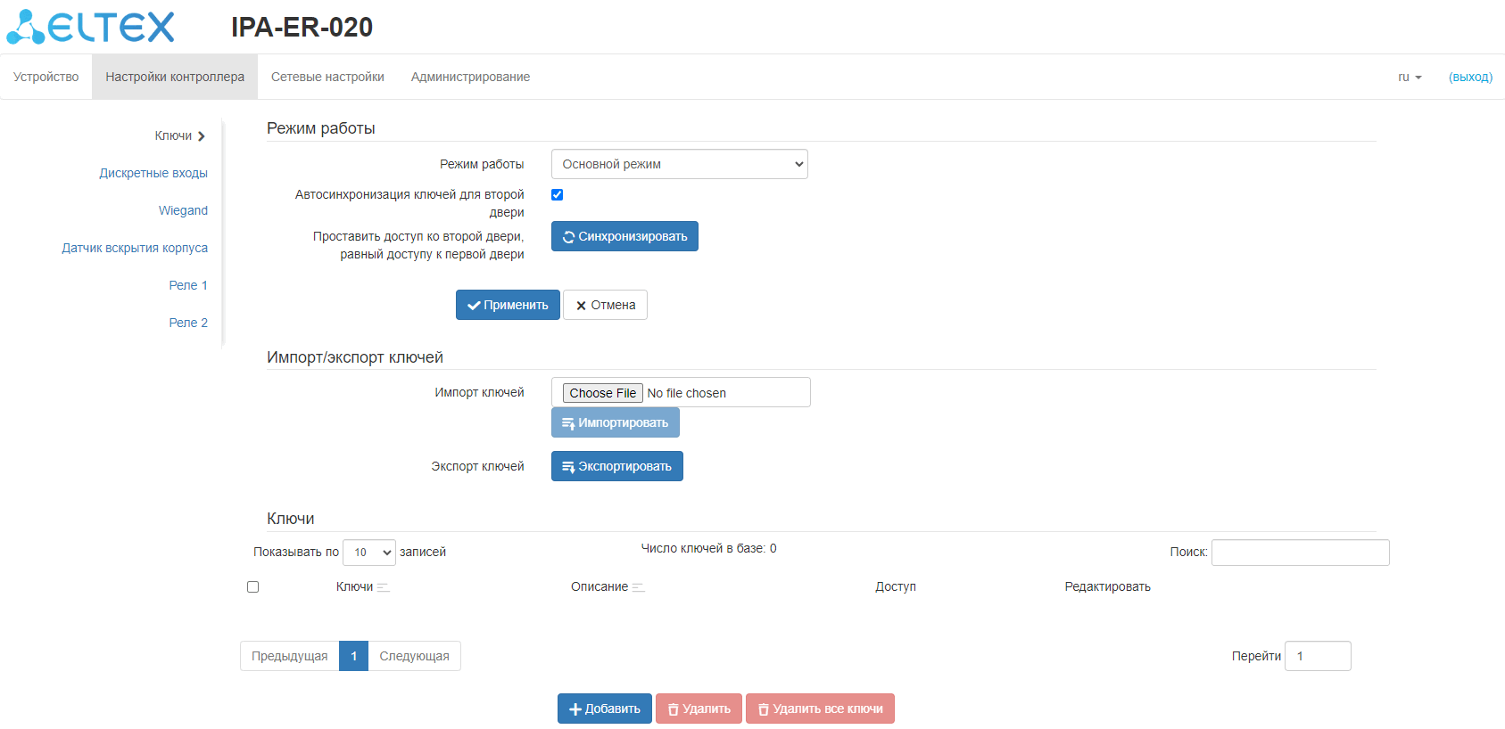This screenshot has width=1505, height=729.
Task: Click the sort icon beside Ключи column
Action: point(384,587)
